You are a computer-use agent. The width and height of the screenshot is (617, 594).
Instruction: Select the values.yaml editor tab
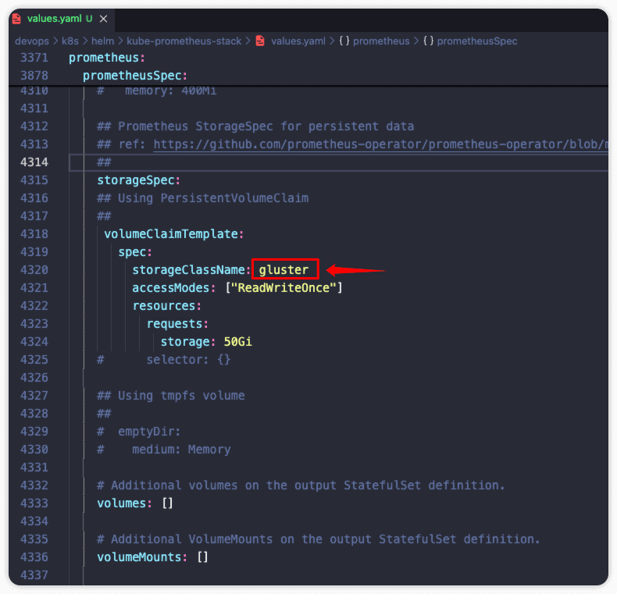coord(62,19)
